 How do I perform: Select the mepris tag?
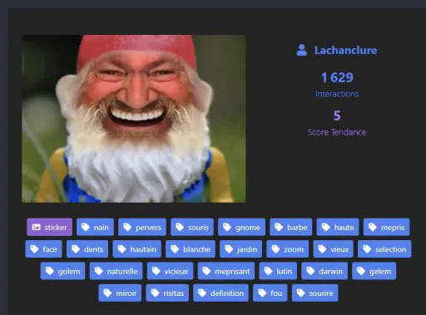click(386, 227)
